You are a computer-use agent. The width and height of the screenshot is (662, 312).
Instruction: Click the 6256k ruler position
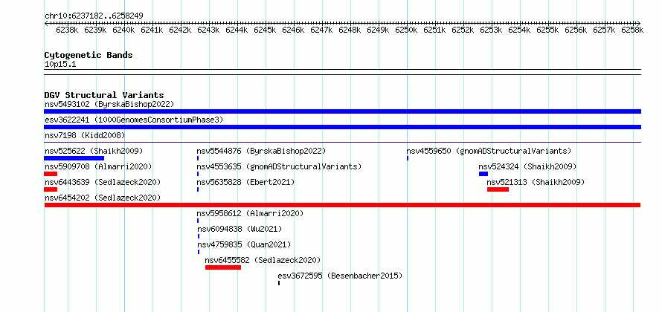pos(576,30)
